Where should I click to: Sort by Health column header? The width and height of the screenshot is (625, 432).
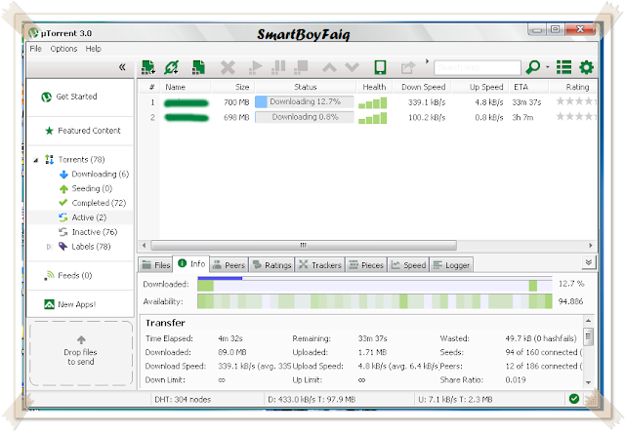pos(374,87)
